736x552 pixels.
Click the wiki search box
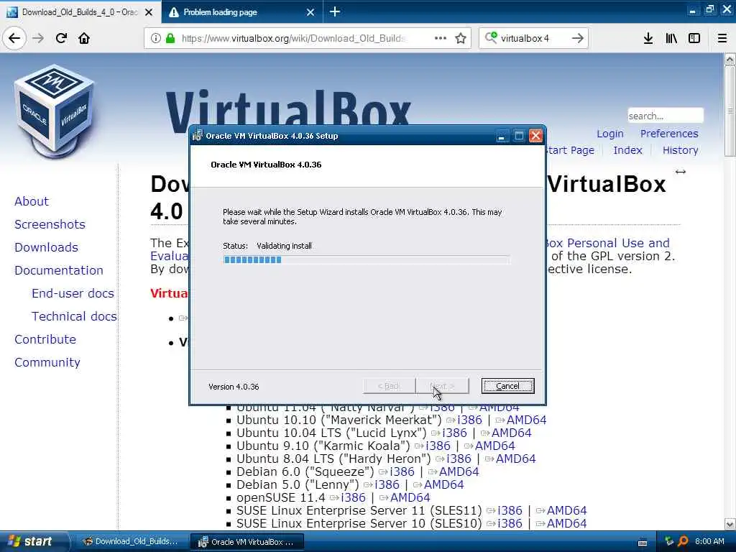665,116
